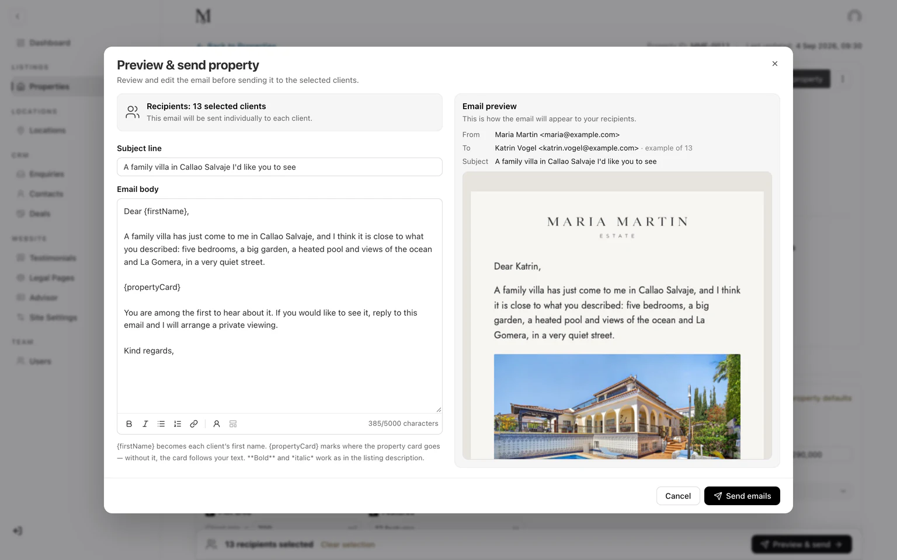Insert property card placeholder icon
Image resolution: width=897 pixels, height=560 pixels.
[x=233, y=424]
